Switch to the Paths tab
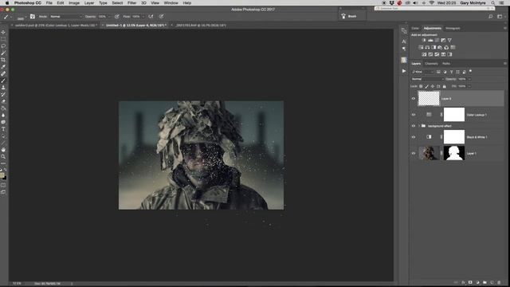The width and height of the screenshot is (510, 287). (x=446, y=64)
